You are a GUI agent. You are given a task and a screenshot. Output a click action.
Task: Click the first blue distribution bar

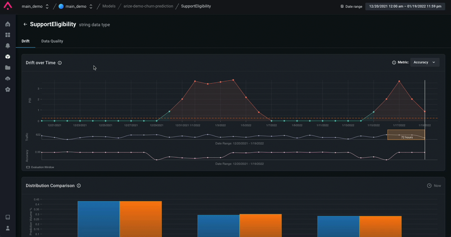(x=99, y=219)
